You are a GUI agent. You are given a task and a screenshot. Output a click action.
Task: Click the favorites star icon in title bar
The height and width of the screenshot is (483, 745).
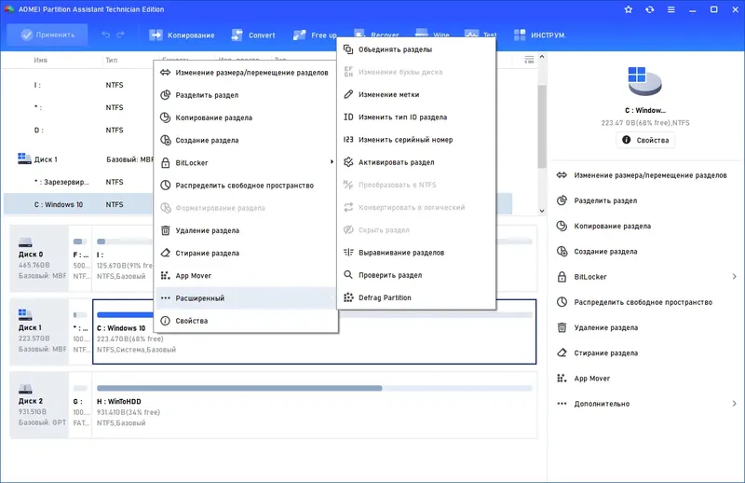pos(629,9)
